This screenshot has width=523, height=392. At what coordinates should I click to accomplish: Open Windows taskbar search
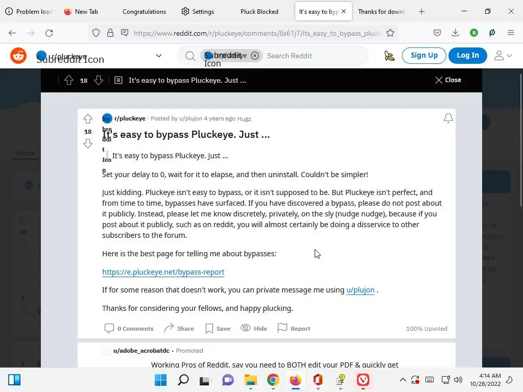183,380
